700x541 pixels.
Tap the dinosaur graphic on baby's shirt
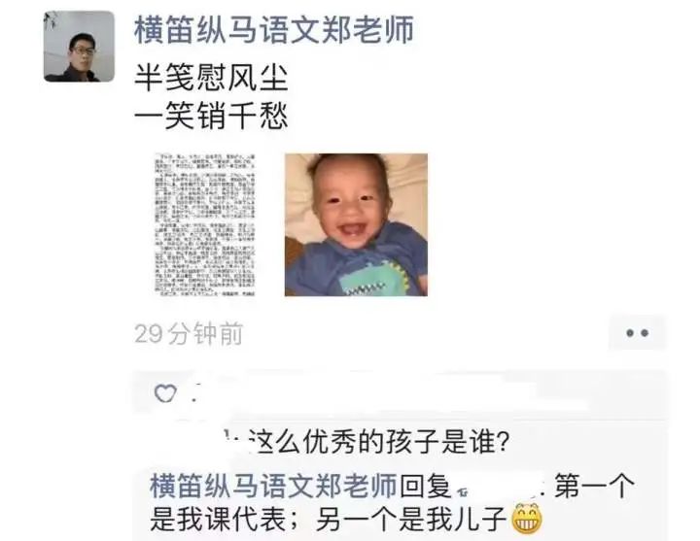(373, 279)
